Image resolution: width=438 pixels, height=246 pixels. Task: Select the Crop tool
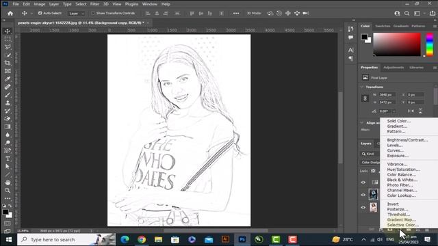[8, 63]
